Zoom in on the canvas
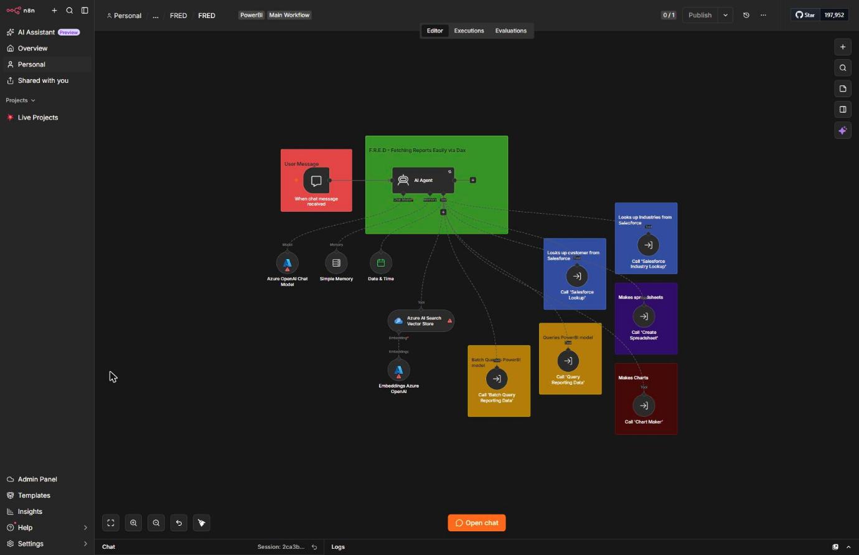Image resolution: width=859 pixels, height=555 pixels. [x=133, y=523]
